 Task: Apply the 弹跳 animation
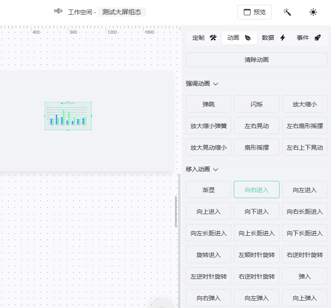pyautogui.click(x=208, y=104)
